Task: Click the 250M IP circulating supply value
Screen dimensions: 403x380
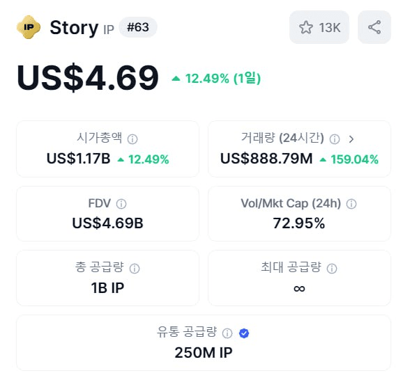Action: (x=204, y=353)
